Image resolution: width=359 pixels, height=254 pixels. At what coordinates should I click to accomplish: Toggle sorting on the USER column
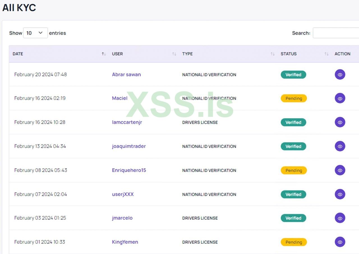coord(174,54)
